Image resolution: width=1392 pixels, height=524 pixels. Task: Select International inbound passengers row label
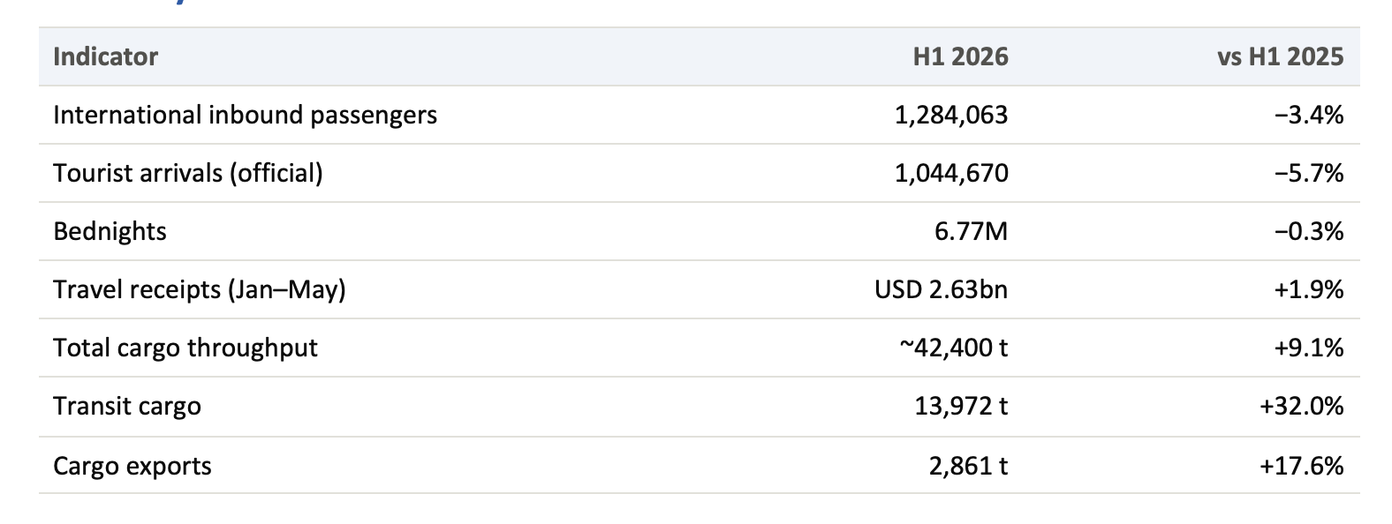coord(245,115)
